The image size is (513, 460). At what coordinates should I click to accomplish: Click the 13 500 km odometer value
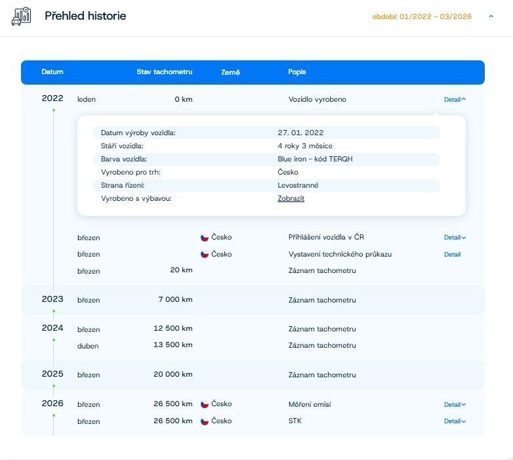(x=173, y=345)
